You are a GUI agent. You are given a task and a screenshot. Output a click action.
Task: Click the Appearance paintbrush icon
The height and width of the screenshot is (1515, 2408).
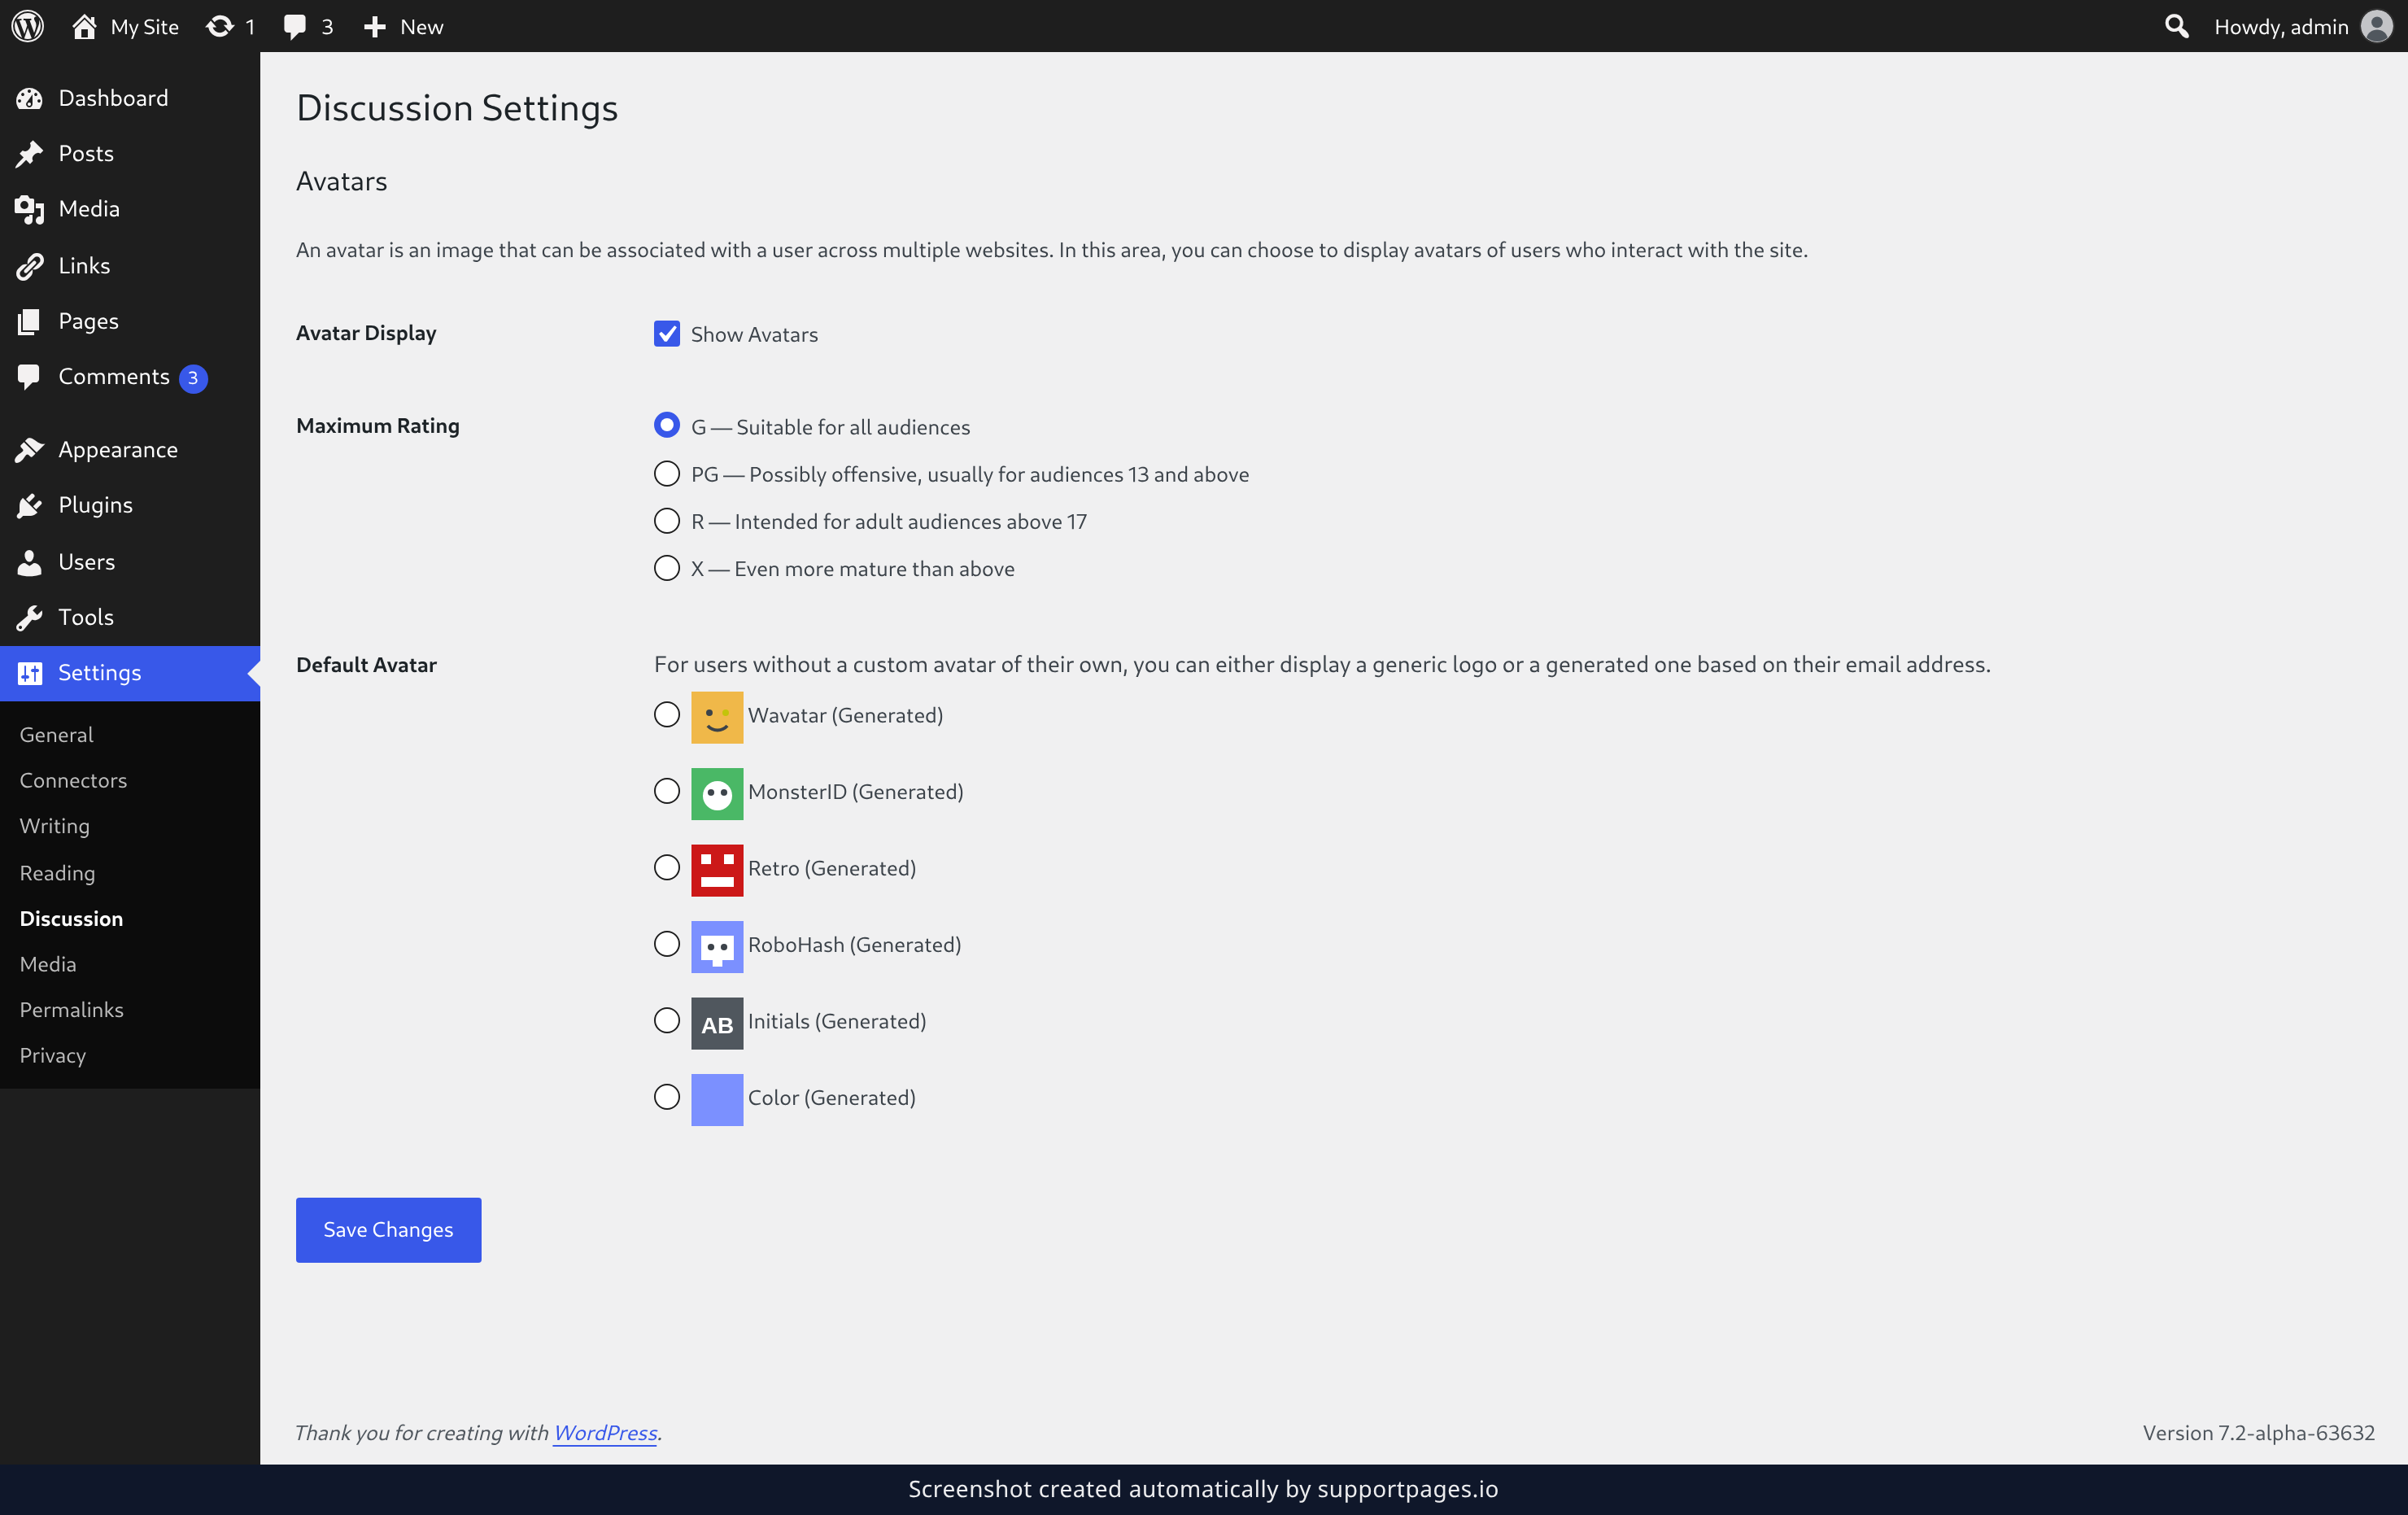click(x=29, y=450)
